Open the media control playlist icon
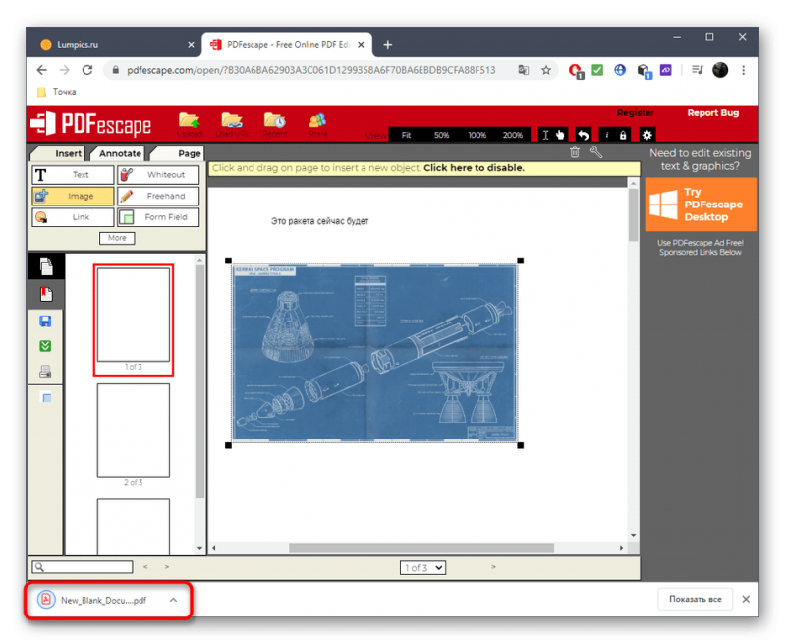This screenshot has width=786, height=644. (698, 70)
